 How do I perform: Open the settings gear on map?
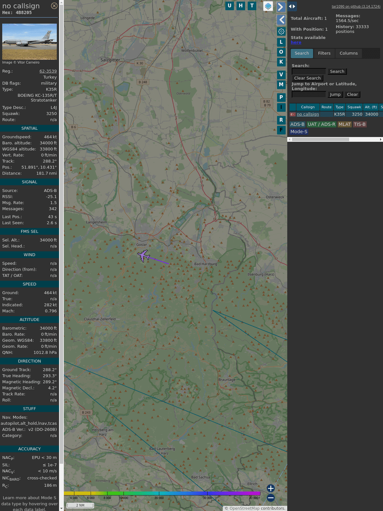click(281, 31)
